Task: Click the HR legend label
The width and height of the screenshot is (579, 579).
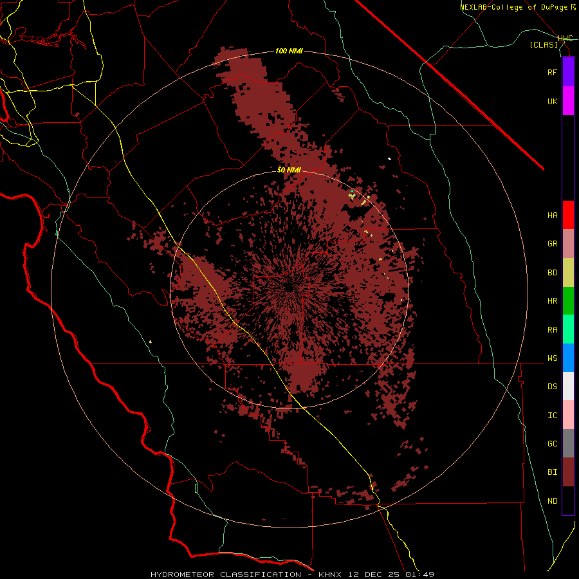Action: pos(552,301)
